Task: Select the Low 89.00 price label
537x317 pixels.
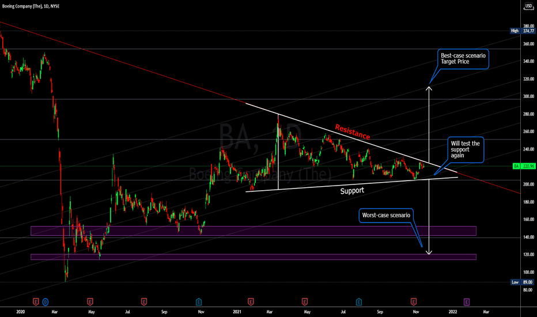Action: [x=522, y=282]
